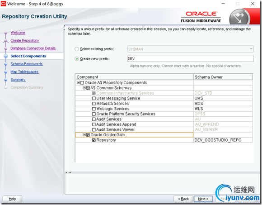Image resolution: width=262 pixels, height=205 pixels.
Task: Check Weblogic Services checkbox
Action: coord(94,109)
